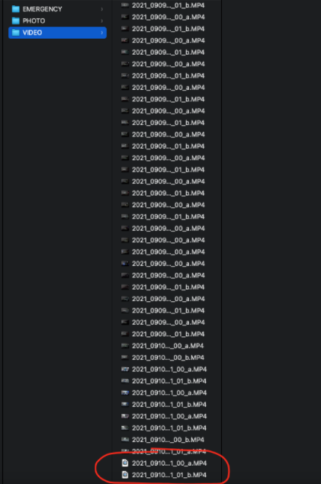Select the very last 01_b.MP4 file name
The image size is (321, 484).
point(169,475)
